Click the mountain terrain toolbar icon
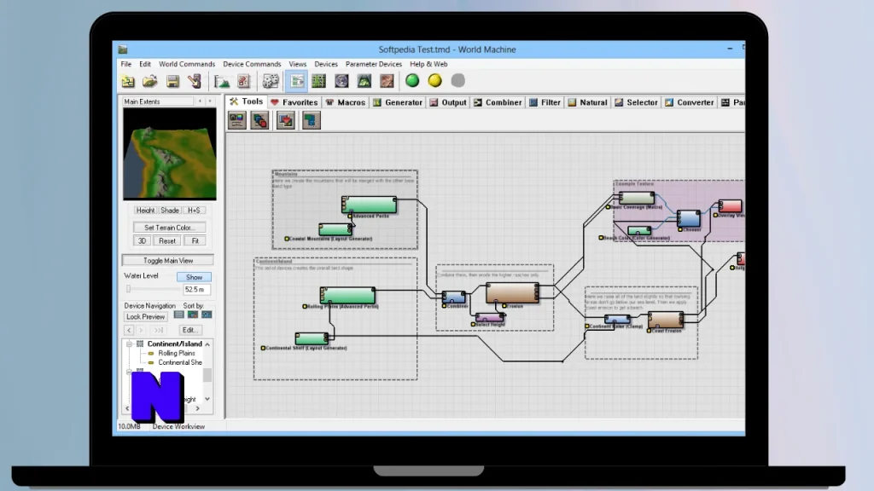The height and width of the screenshot is (491, 874). 222,81
